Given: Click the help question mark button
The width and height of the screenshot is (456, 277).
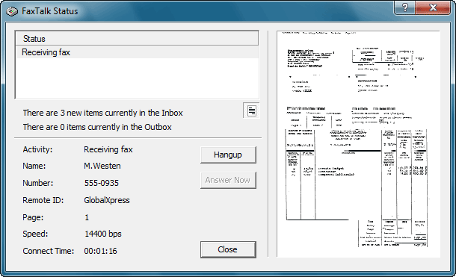Looking at the screenshot, I should pyautogui.click(x=405, y=7).
